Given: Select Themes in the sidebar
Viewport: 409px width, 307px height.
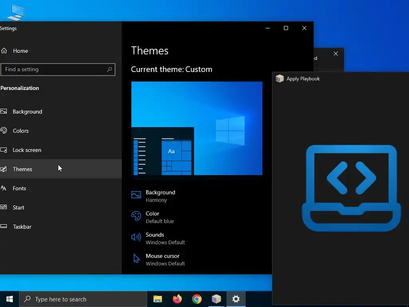Looking at the screenshot, I should point(61,169).
